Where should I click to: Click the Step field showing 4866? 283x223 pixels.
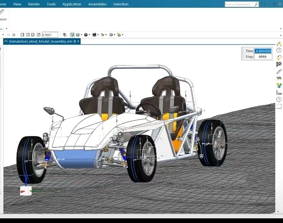click(263, 57)
